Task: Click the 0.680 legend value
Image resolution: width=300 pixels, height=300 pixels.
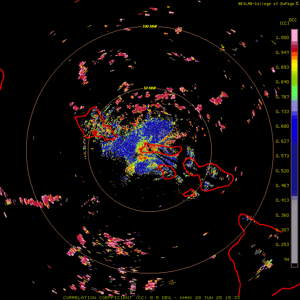Action: pos(282,126)
